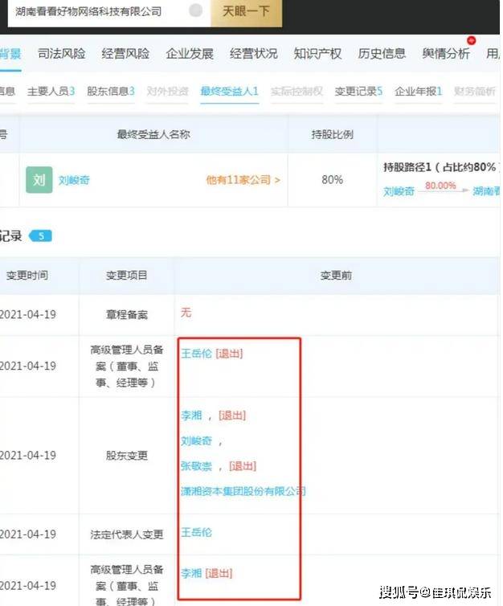Select 对外投资 sub-tab
The height and width of the screenshot is (606, 503).
[168, 92]
